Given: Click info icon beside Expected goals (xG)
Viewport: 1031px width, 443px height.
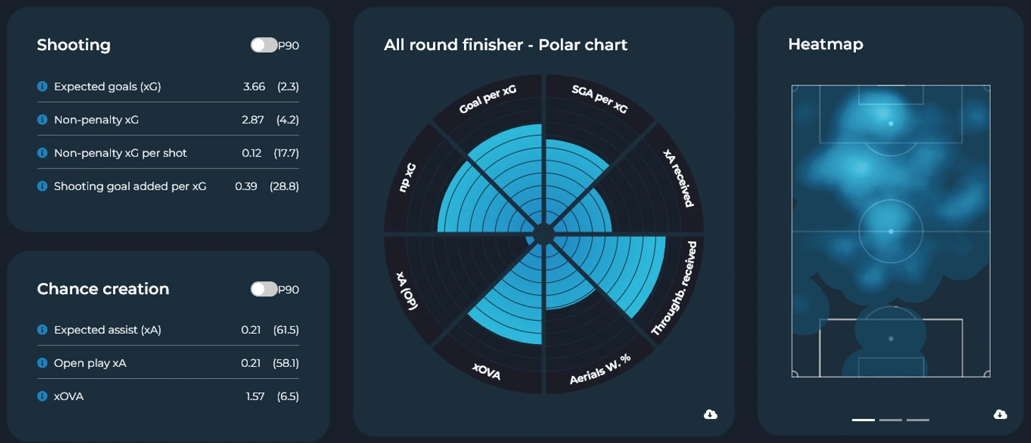Looking at the screenshot, I should pos(42,87).
